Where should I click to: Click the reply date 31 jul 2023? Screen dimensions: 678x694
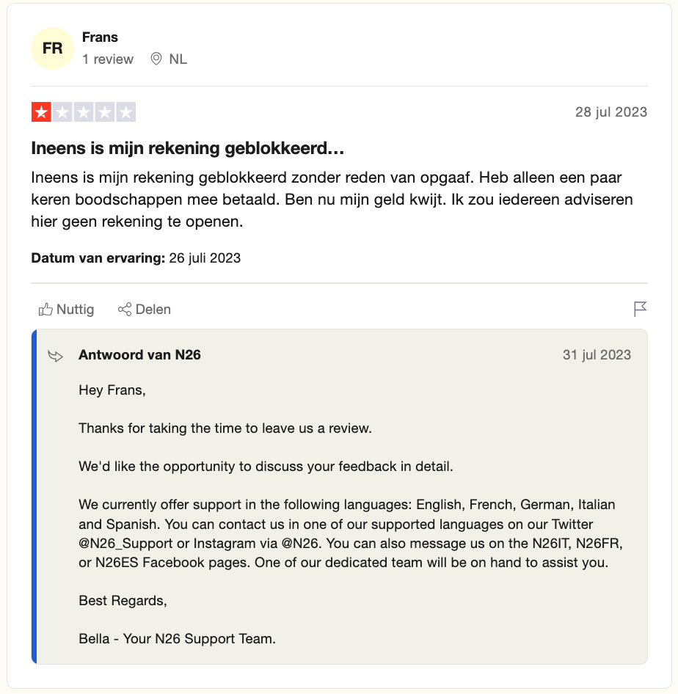[597, 355]
